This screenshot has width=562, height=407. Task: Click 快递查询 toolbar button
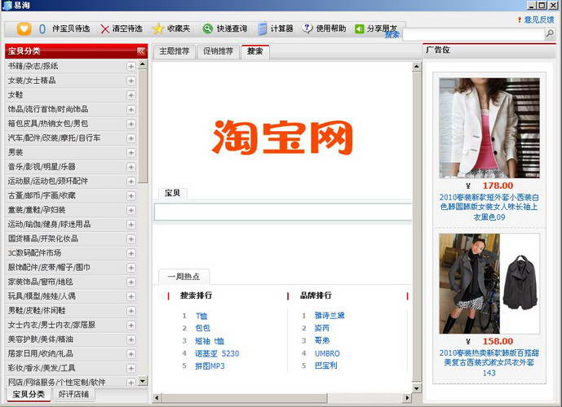232,28
